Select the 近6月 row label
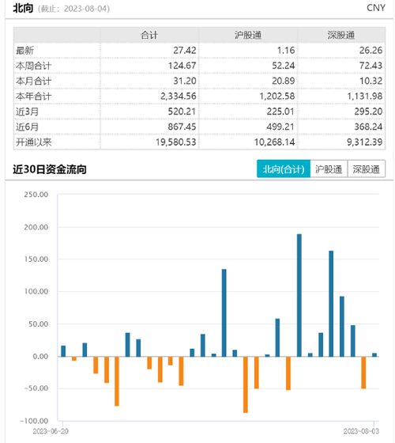The height and width of the screenshot is (443, 395). point(27,127)
